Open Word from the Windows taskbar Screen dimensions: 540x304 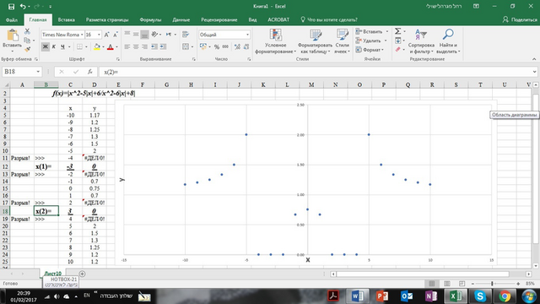click(358, 296)
